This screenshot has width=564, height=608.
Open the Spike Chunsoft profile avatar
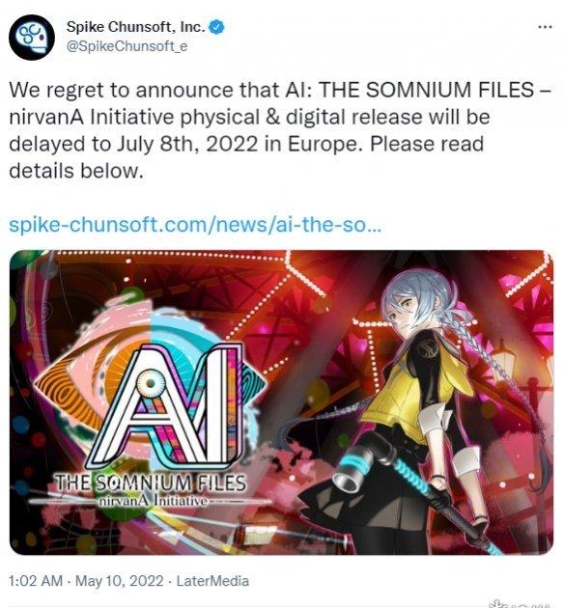click(32, 38)
